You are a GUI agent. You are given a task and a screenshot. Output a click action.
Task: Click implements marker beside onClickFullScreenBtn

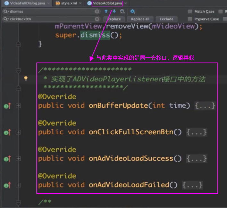7,132
